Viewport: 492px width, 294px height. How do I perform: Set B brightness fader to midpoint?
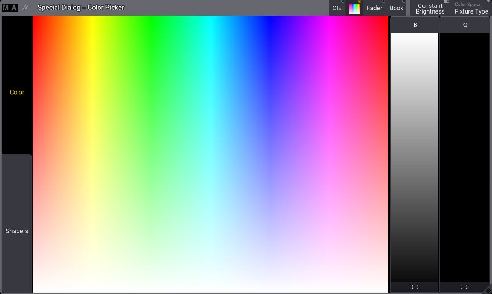415,157
